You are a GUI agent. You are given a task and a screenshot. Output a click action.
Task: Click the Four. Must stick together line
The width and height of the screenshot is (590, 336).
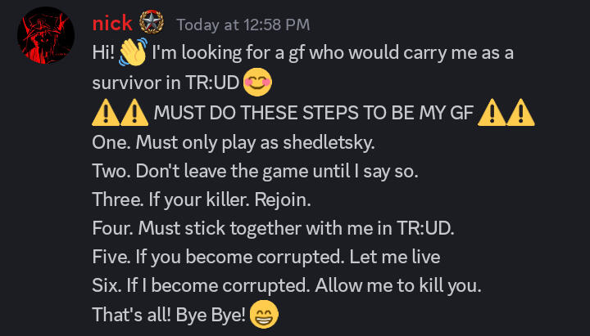pyautogui.click(x=273, y=228)
